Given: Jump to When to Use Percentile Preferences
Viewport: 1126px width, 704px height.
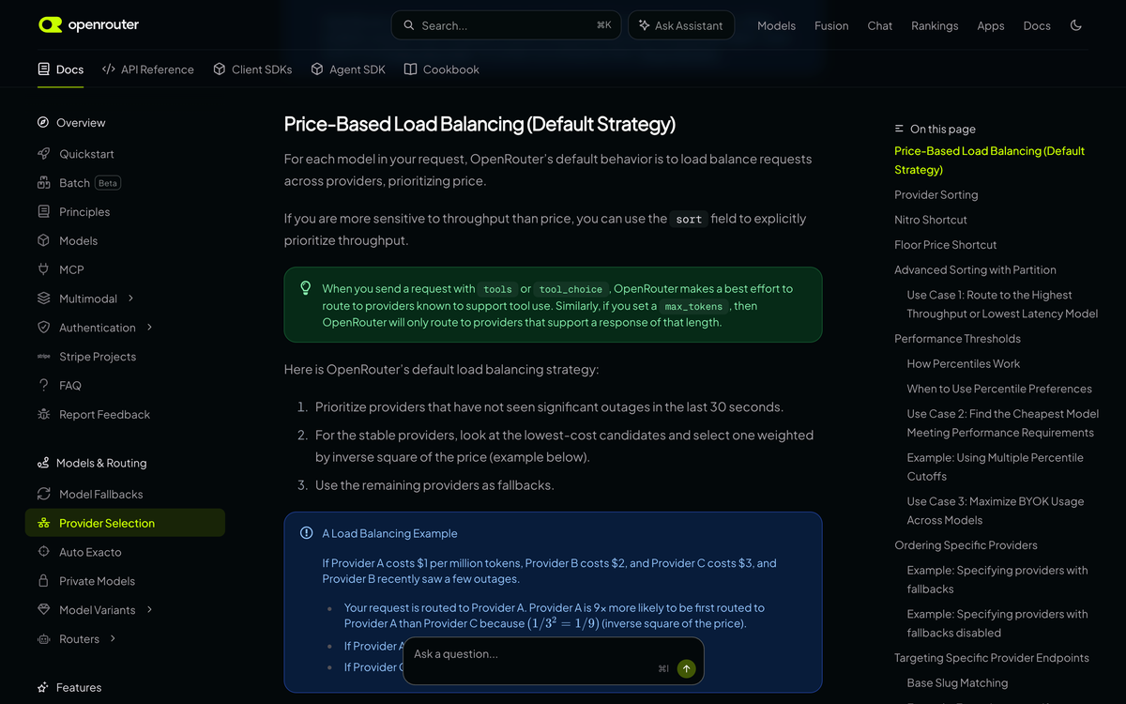Looking at the screenshot, I should pos(999,389).
